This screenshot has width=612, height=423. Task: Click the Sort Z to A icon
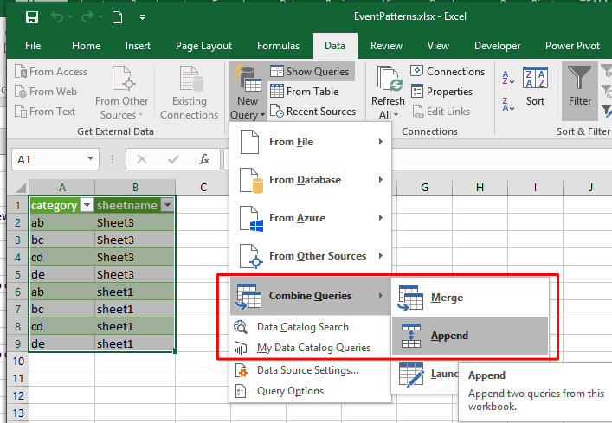[x=508, y=104]
